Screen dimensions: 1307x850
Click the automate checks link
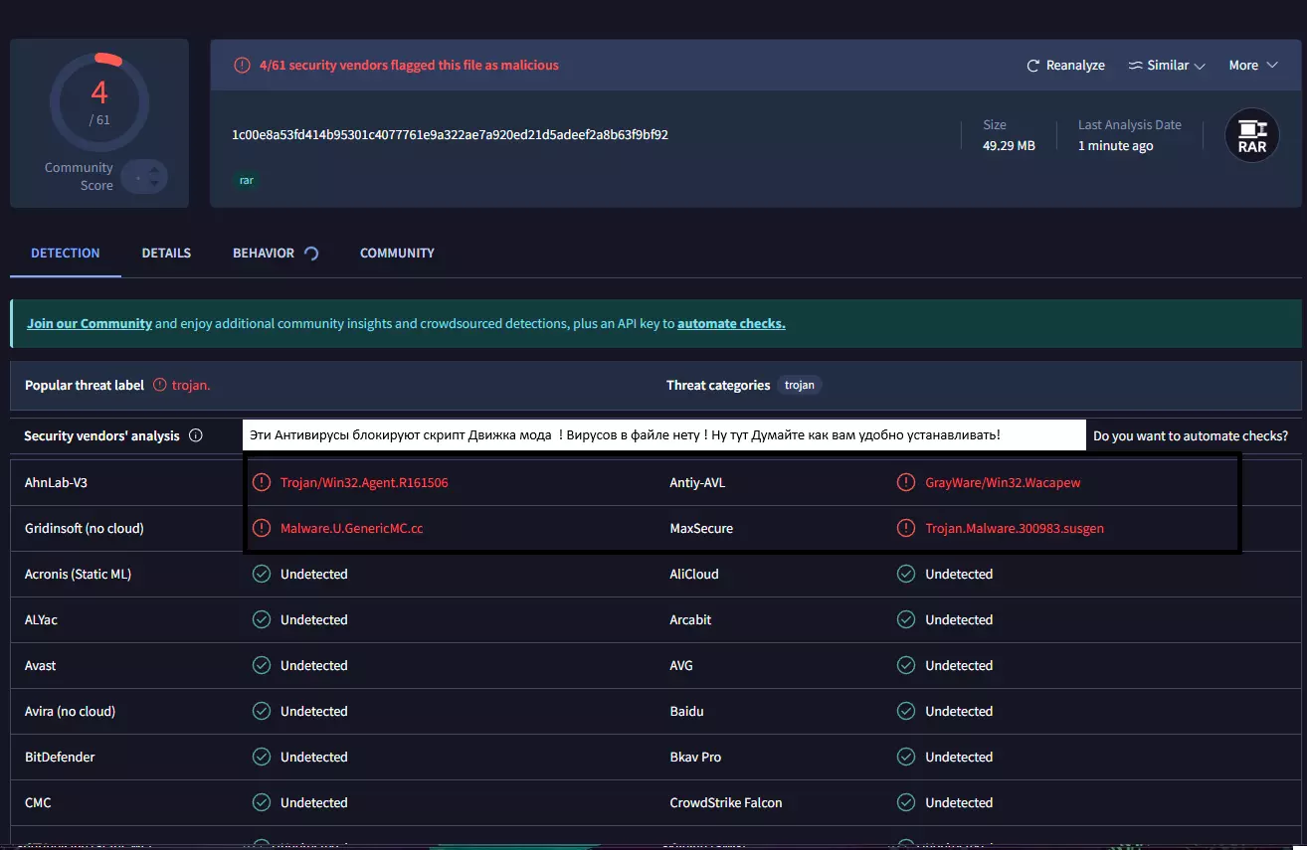tap(731, 324)
